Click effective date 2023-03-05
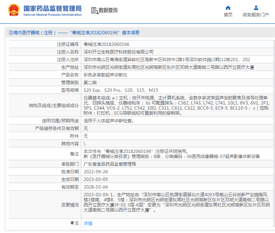This screenshot has width=275, height=233. point(96,179)
